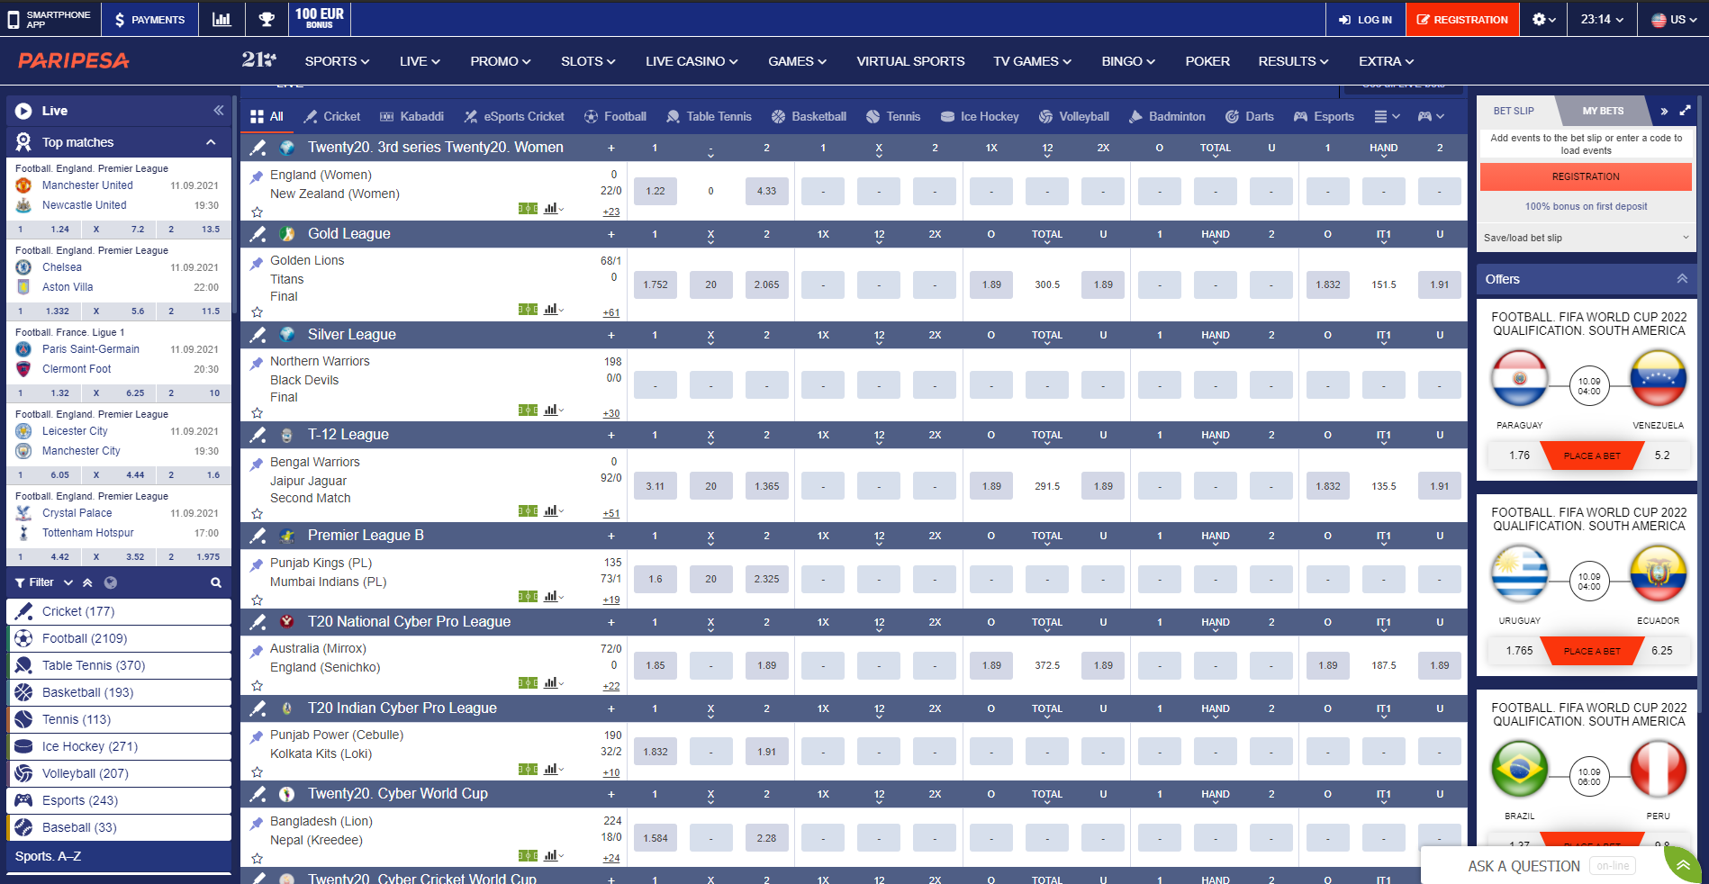Open statistics chart for England (Women) match

[x=551, y=208]
